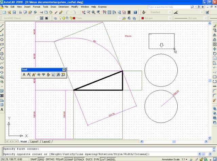Image resolution: width=217 pixels, height=161 pixels.
Task: Click the Erase tool in Modify toolbar
Action: (215, 26)
